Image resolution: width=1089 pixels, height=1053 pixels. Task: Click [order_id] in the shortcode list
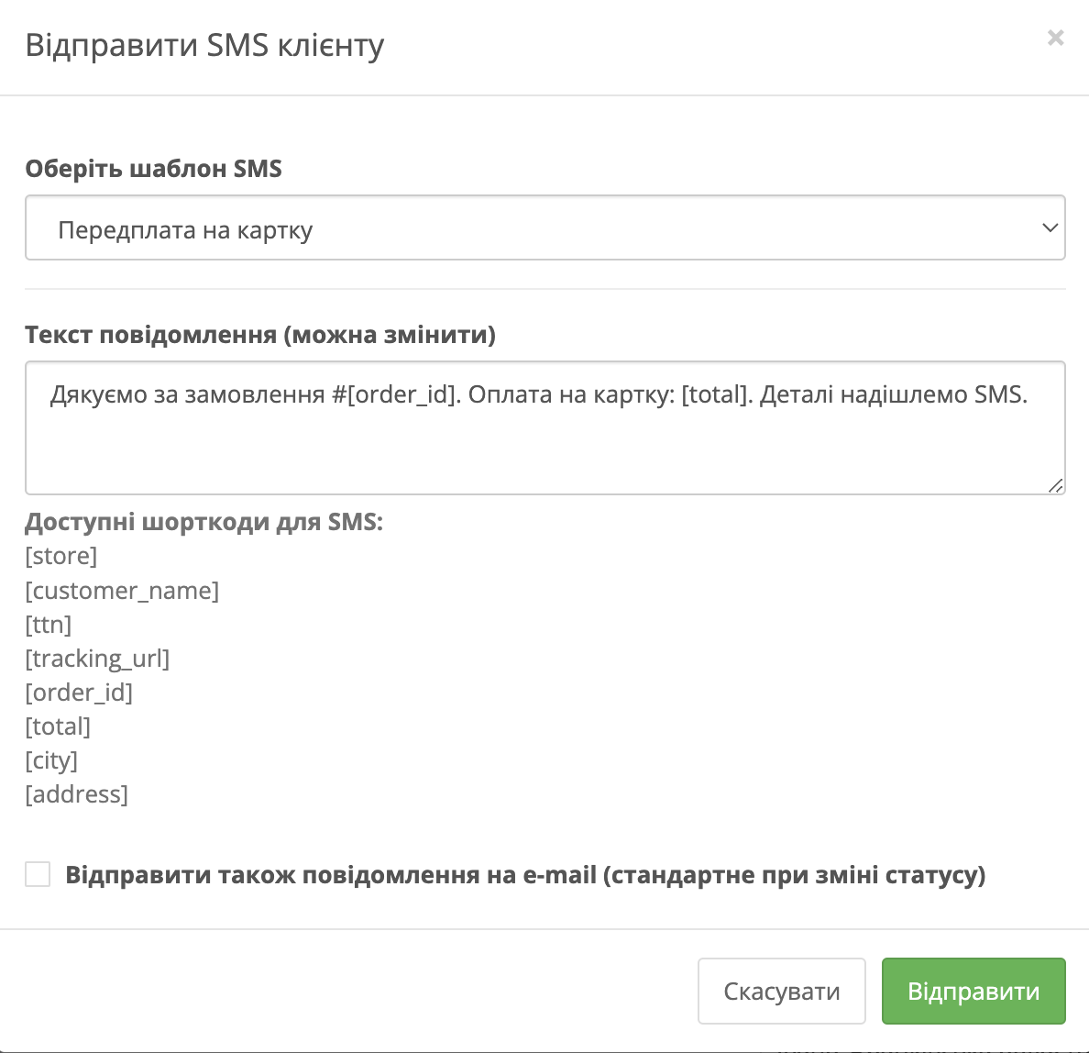pyautogui.click(x=79, y=693)
